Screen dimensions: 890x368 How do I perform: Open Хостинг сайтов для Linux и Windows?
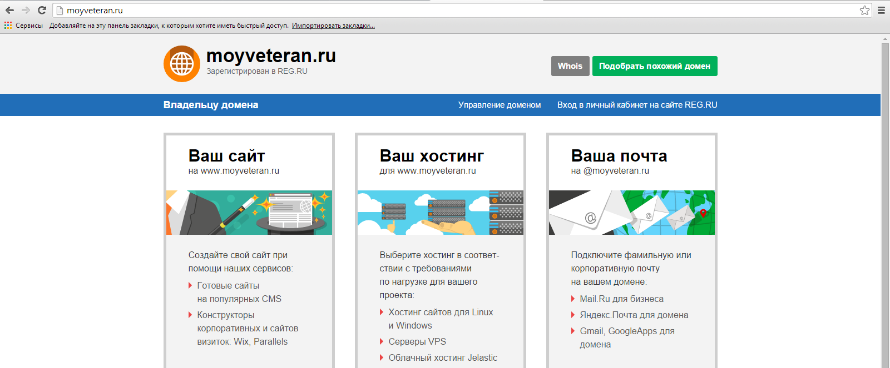tap(441, 319)
